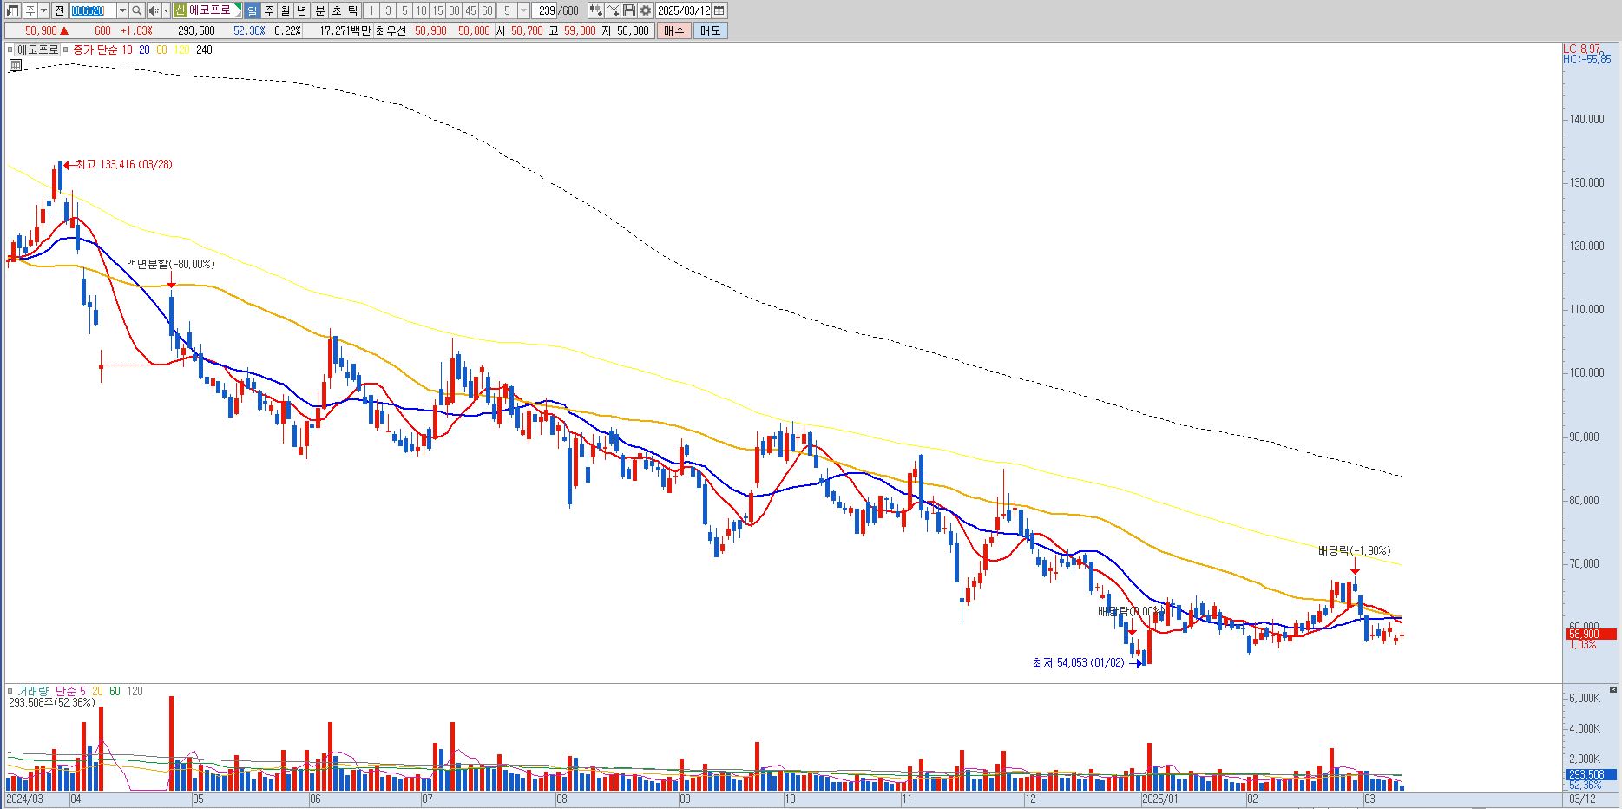Select the 10 interval button
Viewport: 1622px width, 809px height.
pos(421,10)
